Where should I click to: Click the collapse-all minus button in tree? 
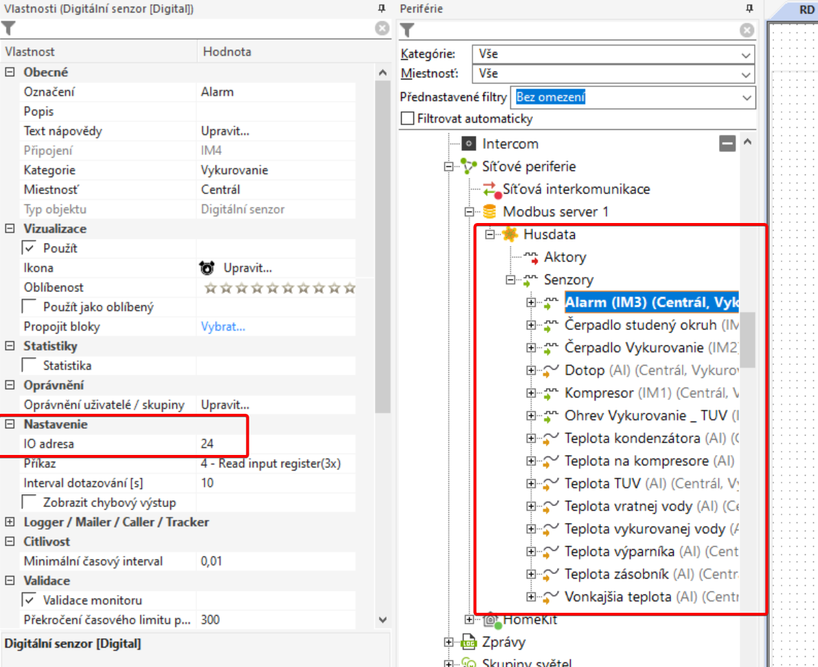click(727, 143)
